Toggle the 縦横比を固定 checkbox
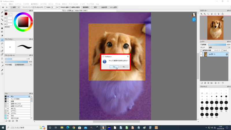 (70, 7)
